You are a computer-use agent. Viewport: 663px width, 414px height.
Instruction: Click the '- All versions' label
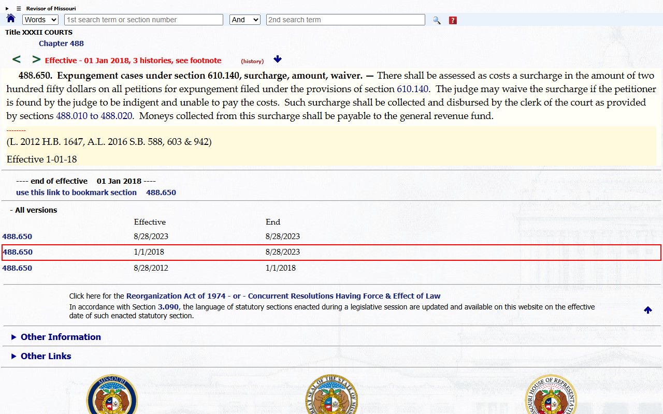34,210
